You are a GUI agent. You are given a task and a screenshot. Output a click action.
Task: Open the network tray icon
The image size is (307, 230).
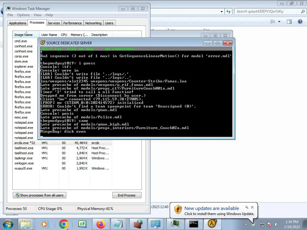click(x=262, y=224)
